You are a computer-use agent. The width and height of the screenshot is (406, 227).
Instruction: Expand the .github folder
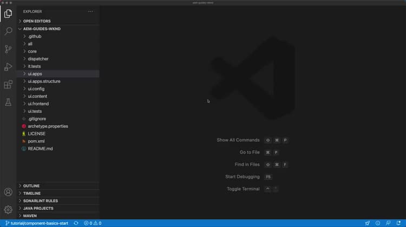tap(58, 36)
